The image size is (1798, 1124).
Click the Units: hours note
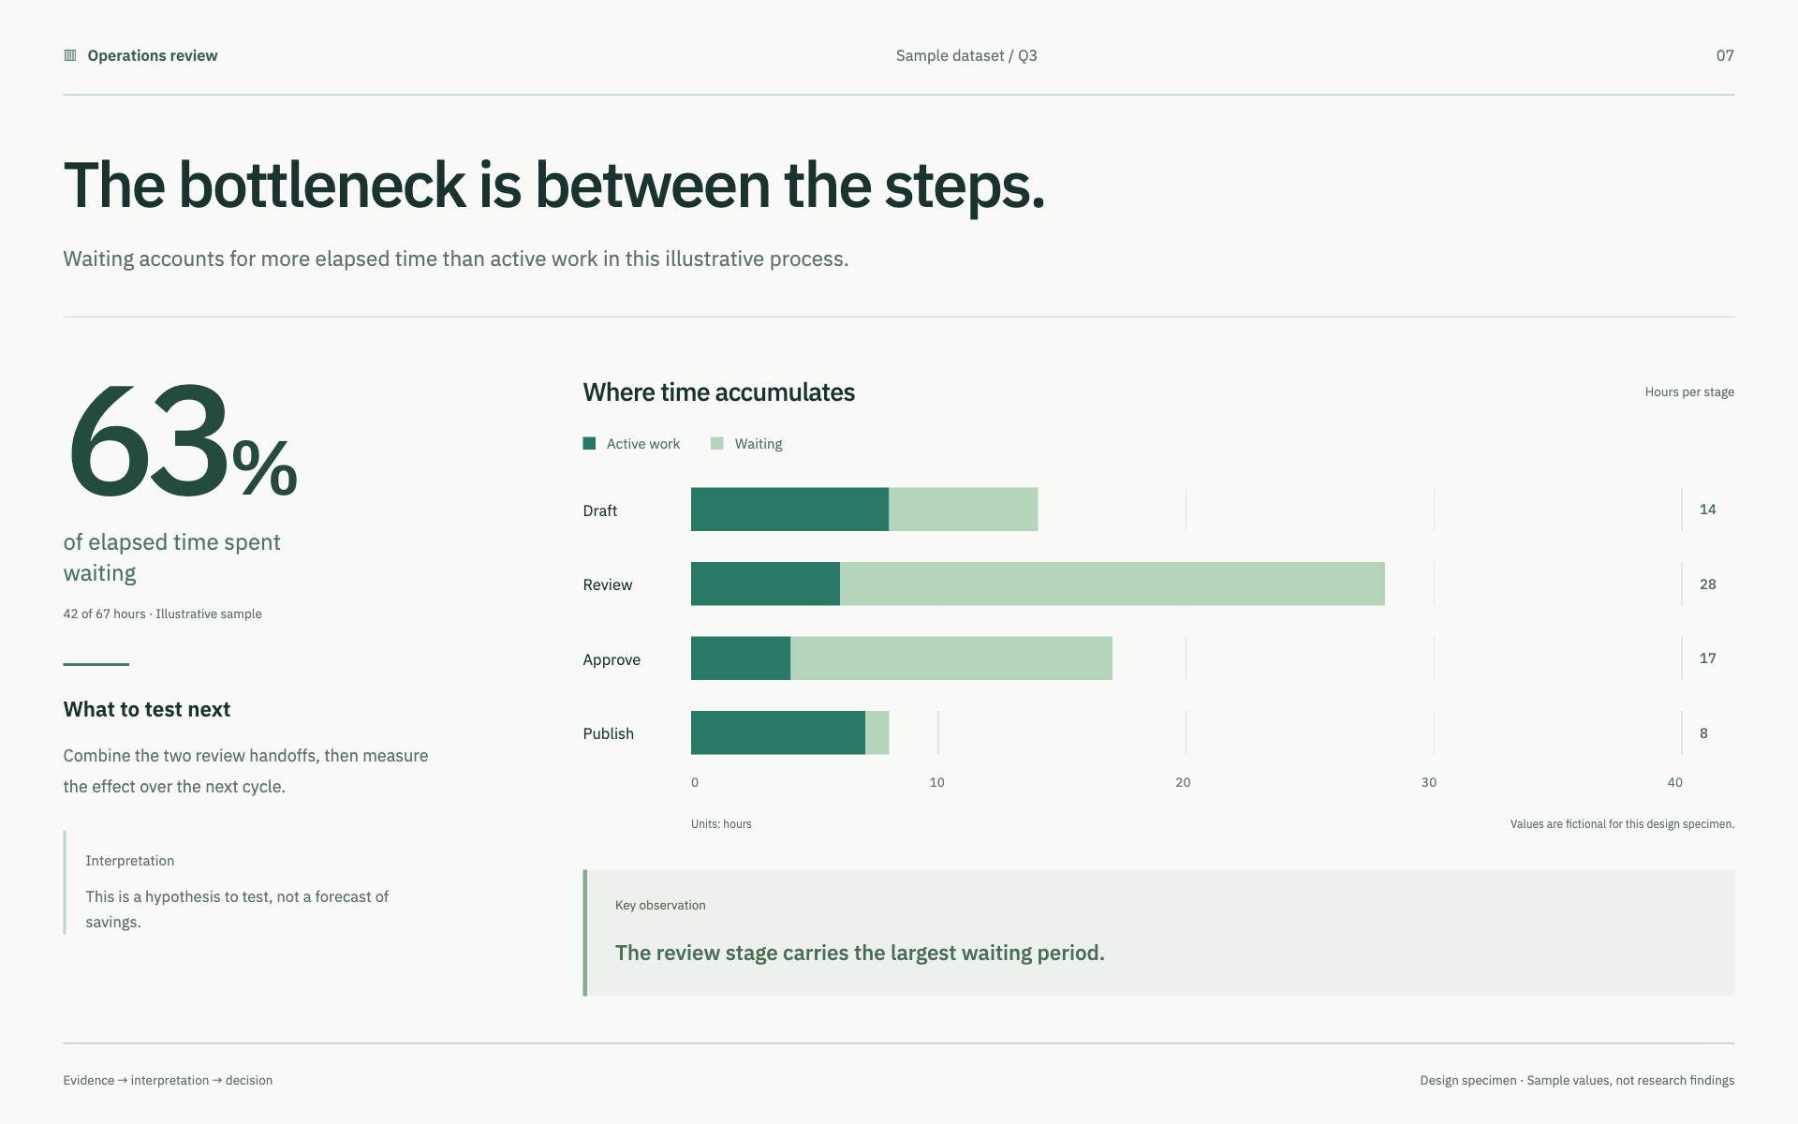[721, 824]
